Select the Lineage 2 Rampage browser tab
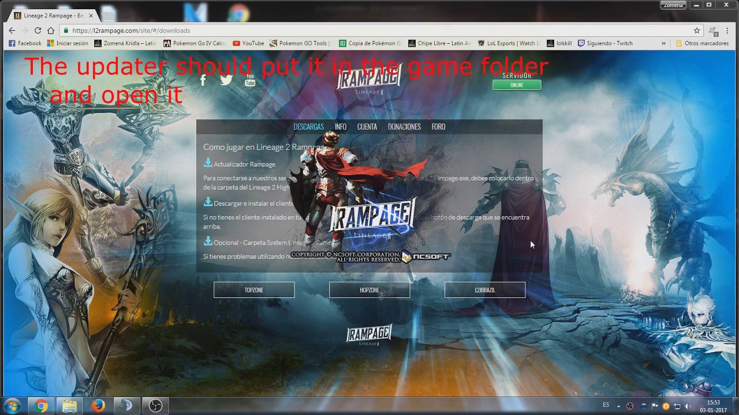This screenshot has height=415, width=739. pyautogui.click(x=55, y=16)
